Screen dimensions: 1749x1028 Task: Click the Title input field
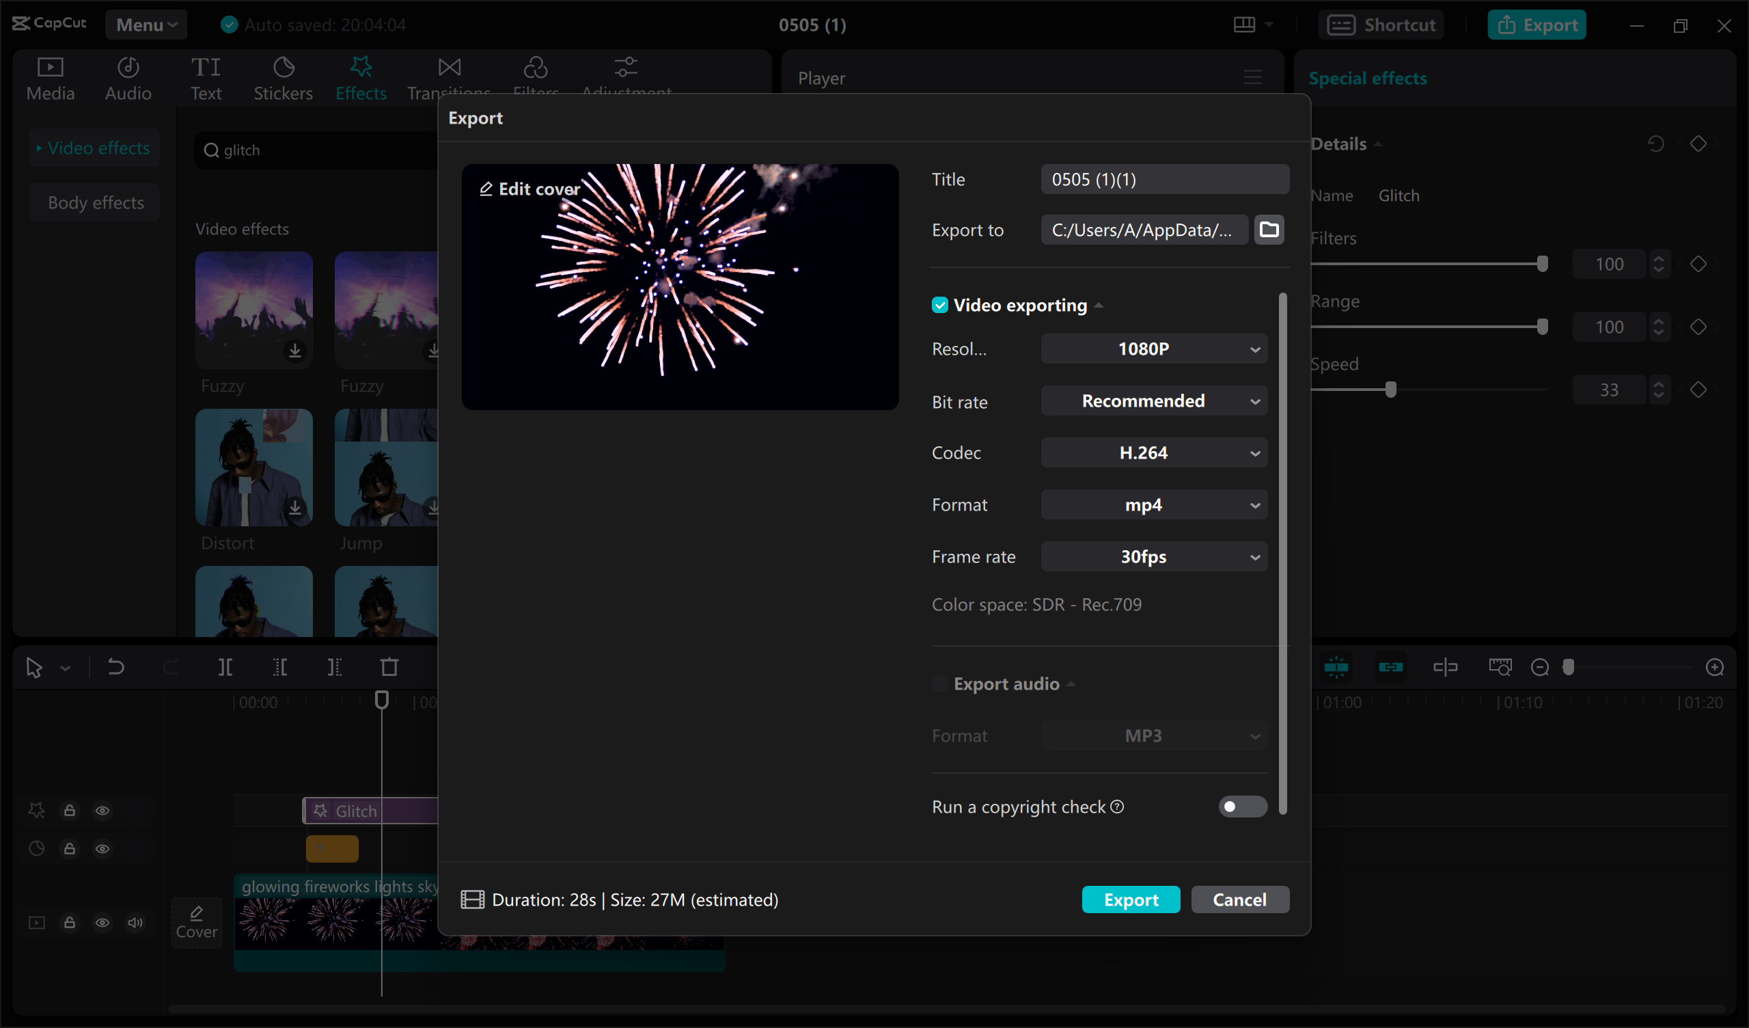pyautogui.click(x=1164, y=179)
